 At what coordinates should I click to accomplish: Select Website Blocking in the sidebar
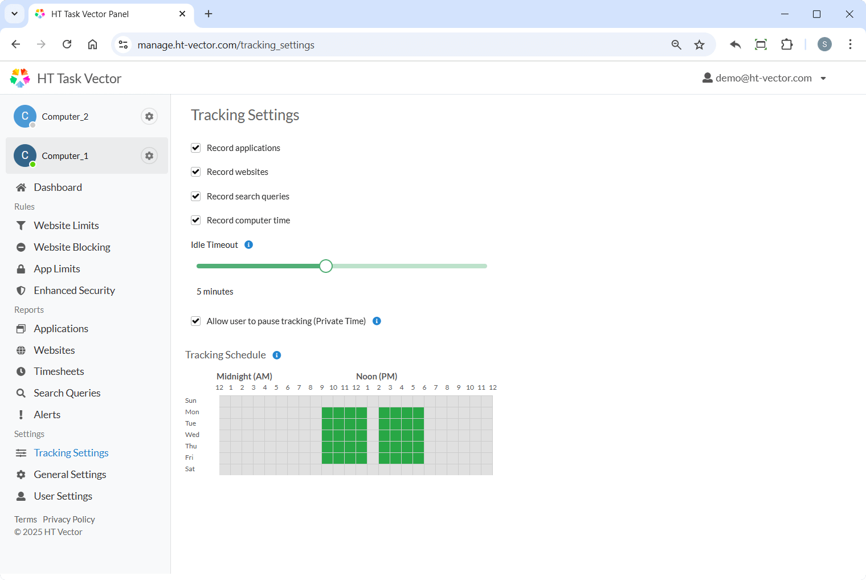pos(72,247)
